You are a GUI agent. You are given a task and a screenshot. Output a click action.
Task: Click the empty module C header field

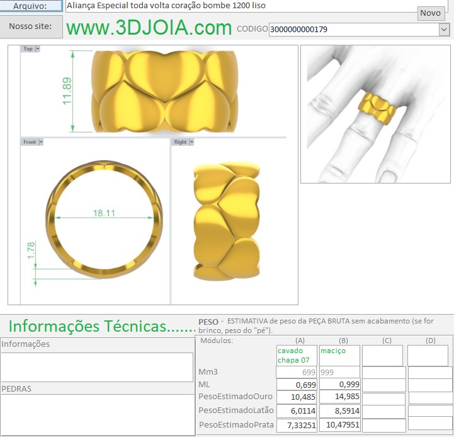[x=382, y=355]
